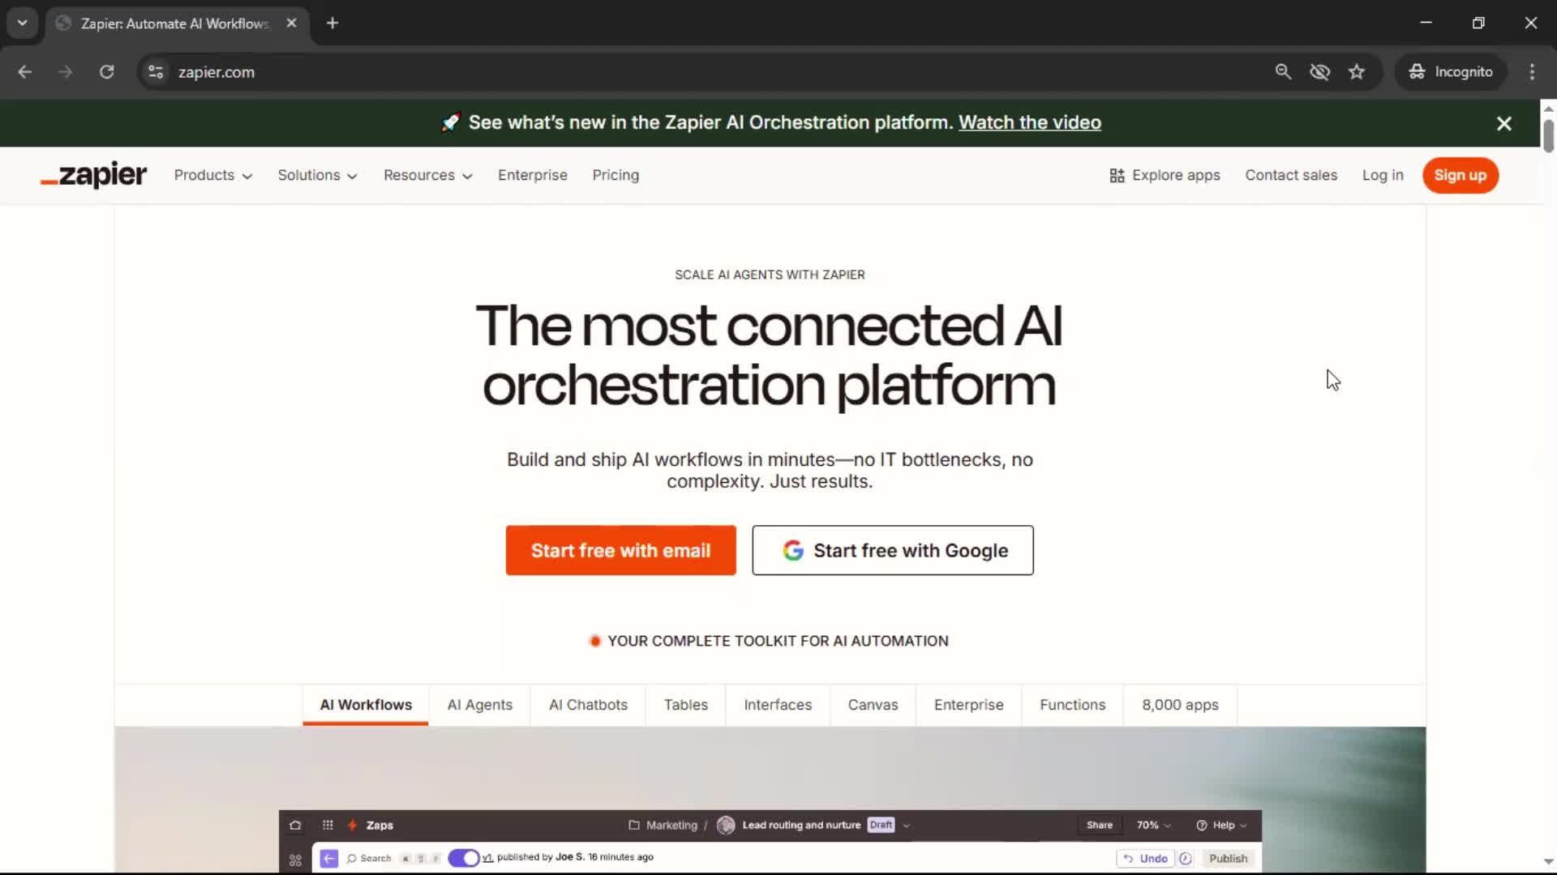This screenshot has height=875, width=1557.
Task: Click the Marketing folder breadcrumb
Action: click(663, 826)
